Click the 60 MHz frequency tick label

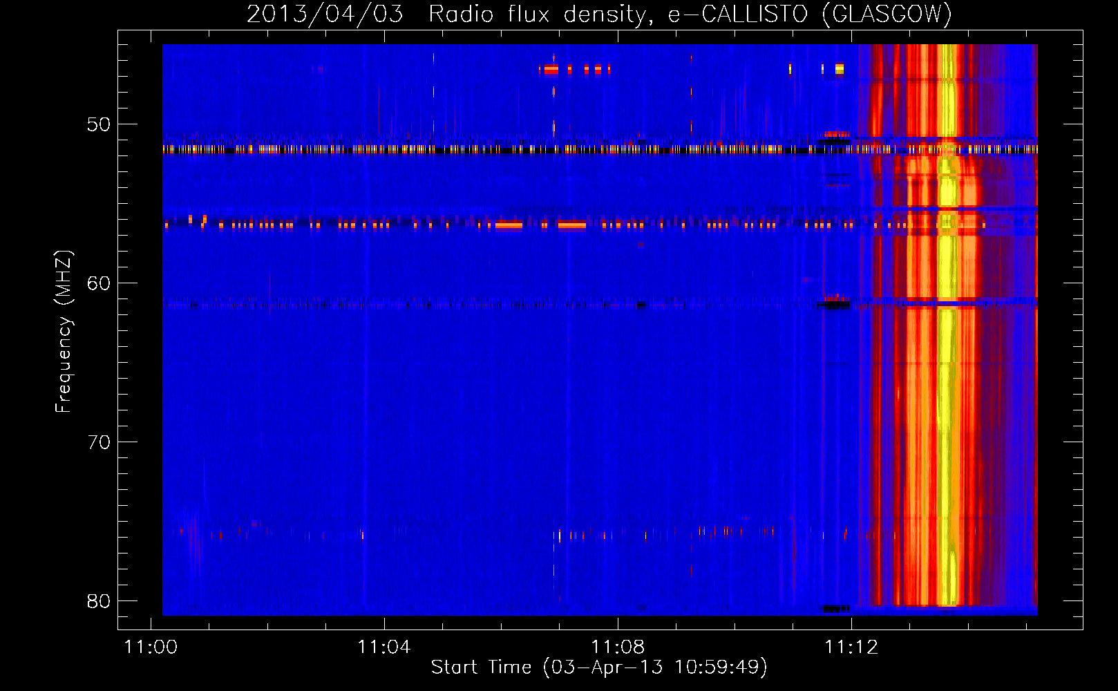[98, 283]
